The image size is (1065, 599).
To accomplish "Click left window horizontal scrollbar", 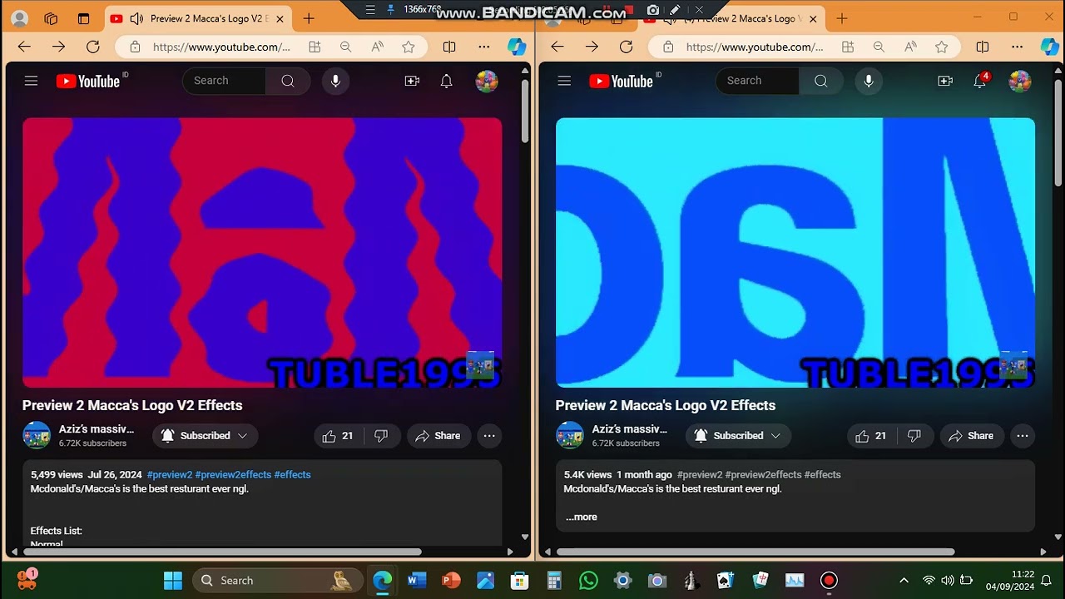I will [223, 552].
